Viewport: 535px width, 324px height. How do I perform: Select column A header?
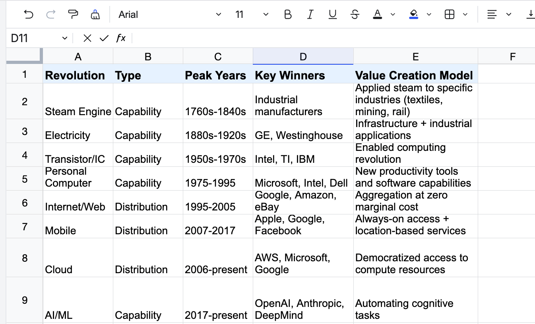pyautogui.click(x=78, y=56)
